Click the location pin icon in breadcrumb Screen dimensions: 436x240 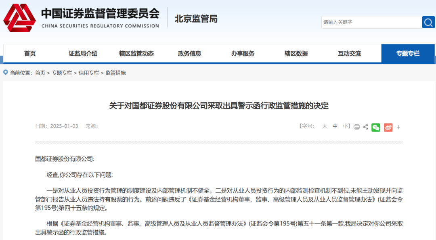click(x=6, y=73)
